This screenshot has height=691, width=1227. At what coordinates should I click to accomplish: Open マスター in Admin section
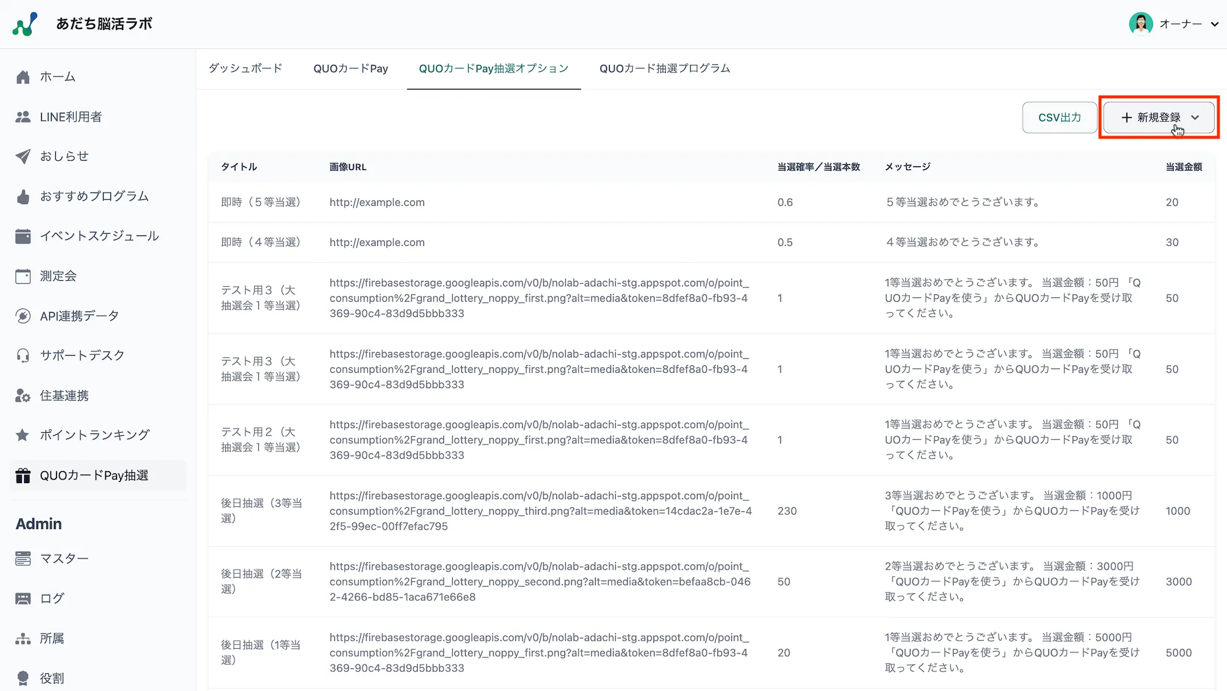[x=64, y=559]
